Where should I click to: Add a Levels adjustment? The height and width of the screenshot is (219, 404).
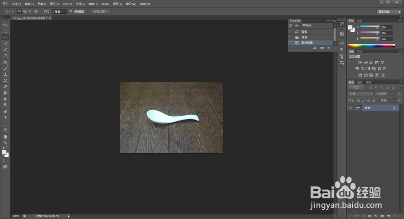pos(365,62)
